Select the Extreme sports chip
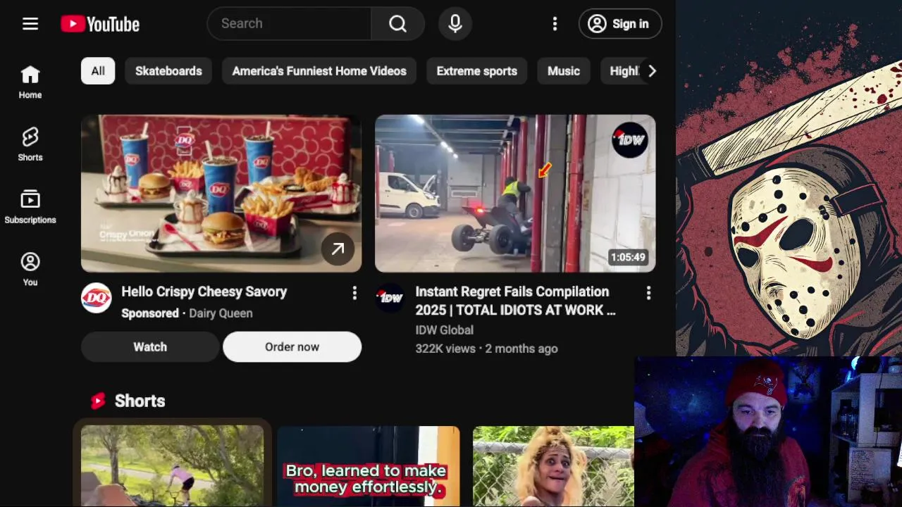Image resolution: width=902 pixels, height=507 pixels. click(477, 71)
